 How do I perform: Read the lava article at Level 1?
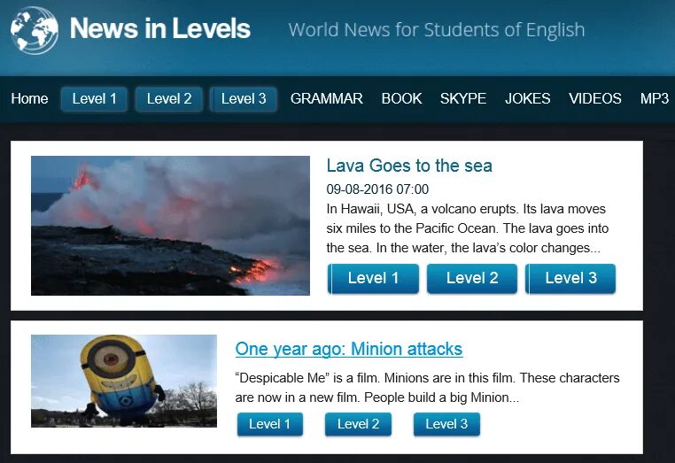click(373, 278)
